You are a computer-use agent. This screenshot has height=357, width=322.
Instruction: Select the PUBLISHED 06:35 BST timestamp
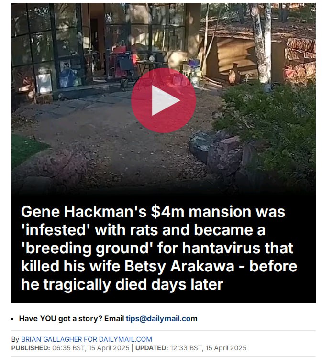point(70,348)
